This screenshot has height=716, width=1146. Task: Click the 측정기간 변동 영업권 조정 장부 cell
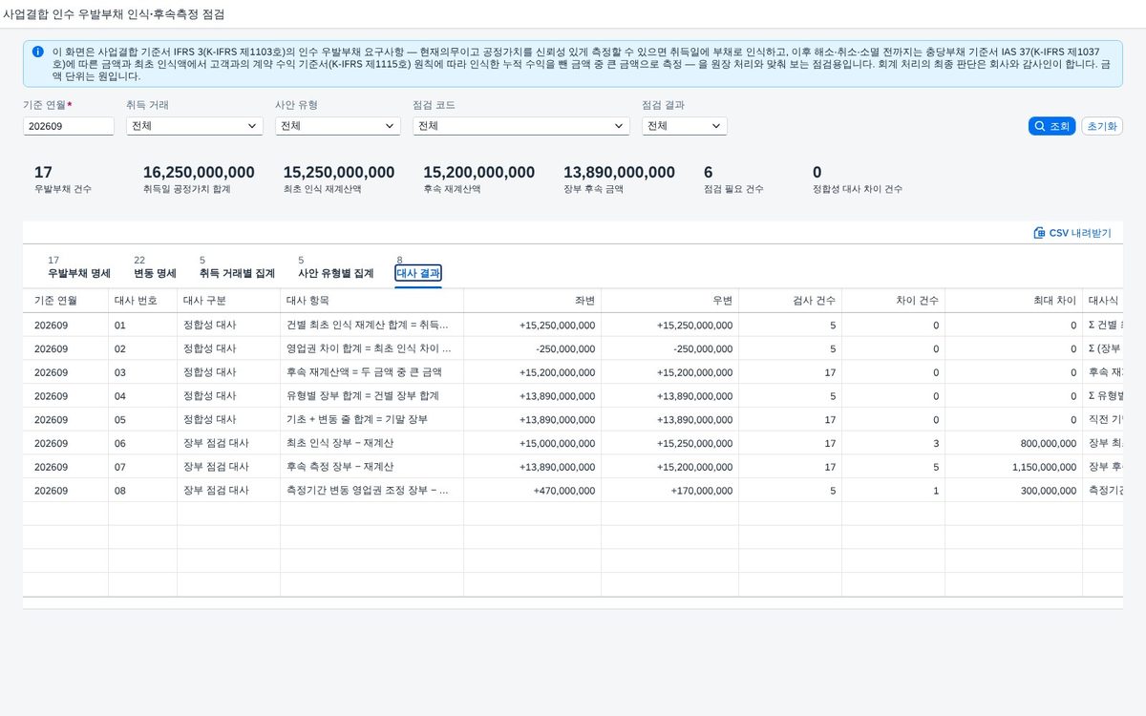point(372,491)
